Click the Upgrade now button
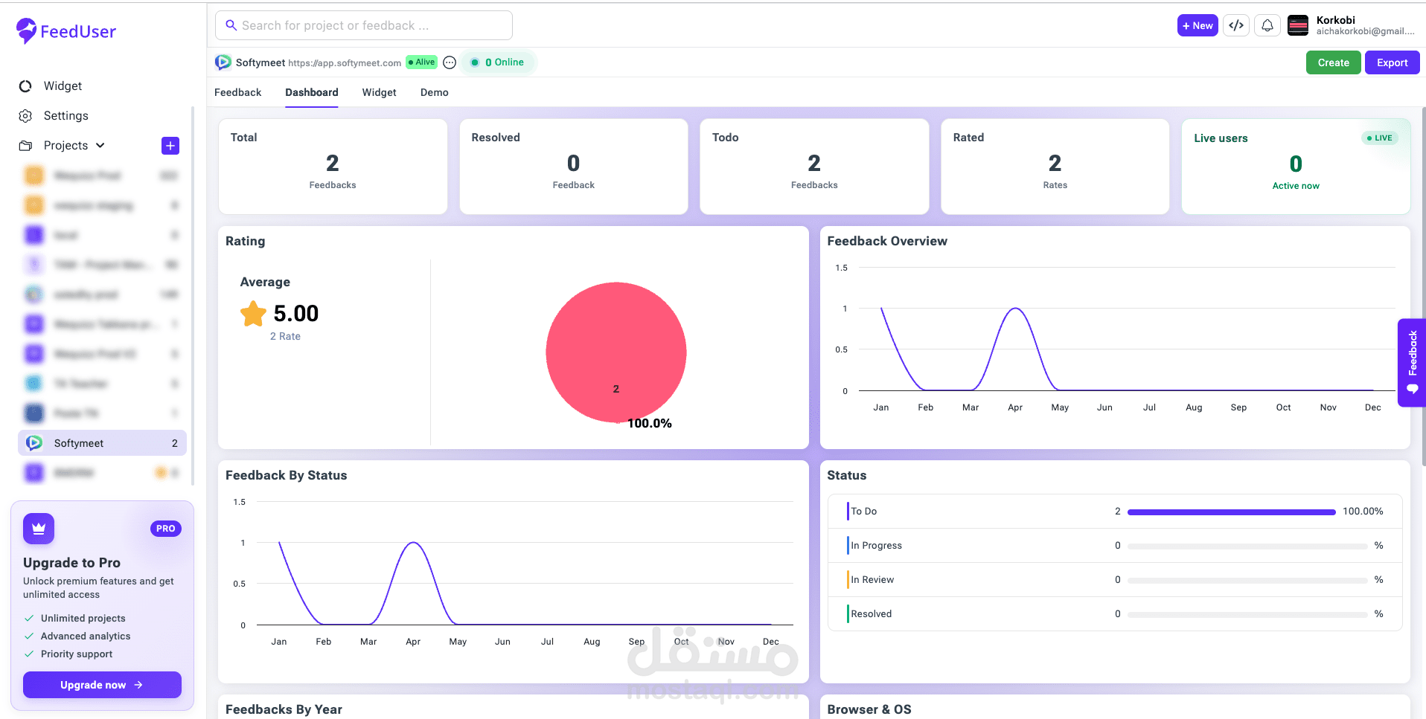This screenshot has height=719, width=1426. point(102,685)
